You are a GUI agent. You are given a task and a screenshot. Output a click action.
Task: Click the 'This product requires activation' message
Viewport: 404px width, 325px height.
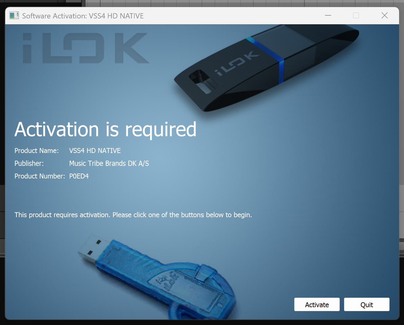[x=133, y=215]
